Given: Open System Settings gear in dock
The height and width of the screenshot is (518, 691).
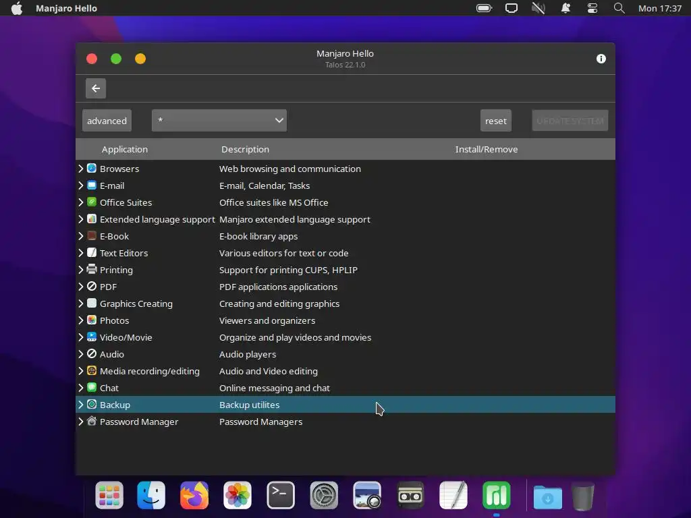Looking at the screenshot, I should tap(324, 495).
